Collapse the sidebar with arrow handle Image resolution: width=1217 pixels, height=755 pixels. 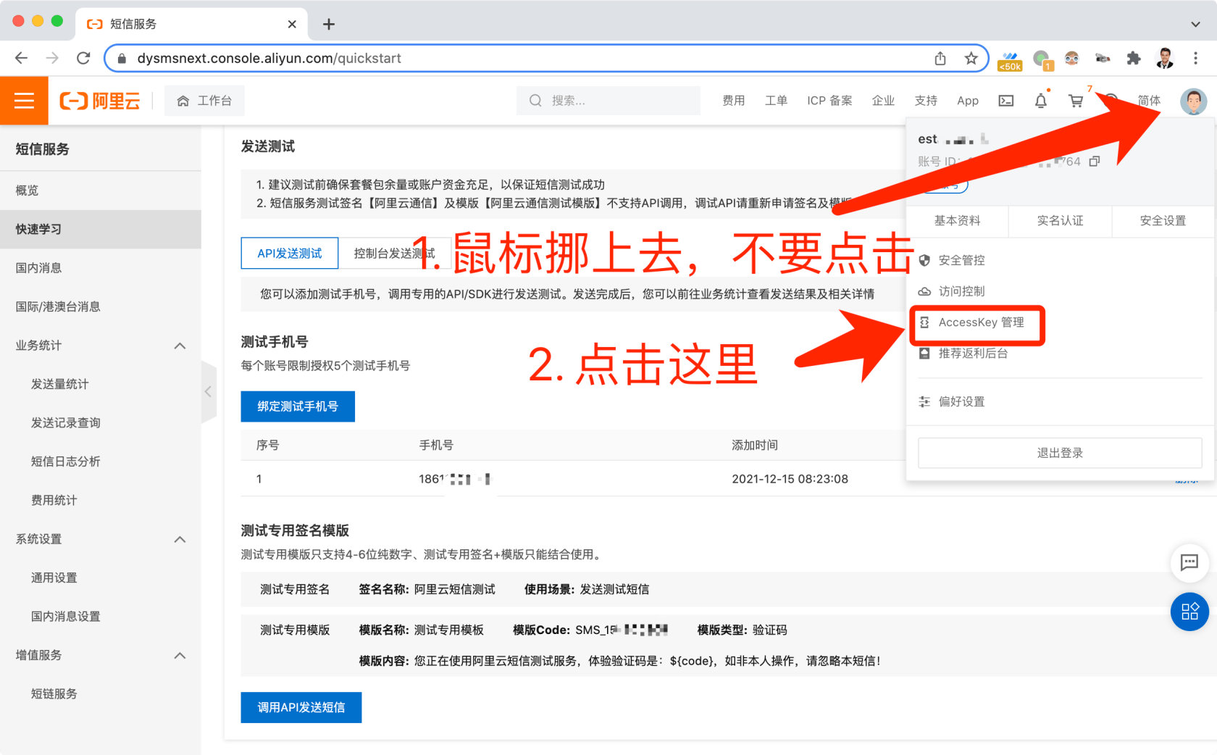point(209,391)
